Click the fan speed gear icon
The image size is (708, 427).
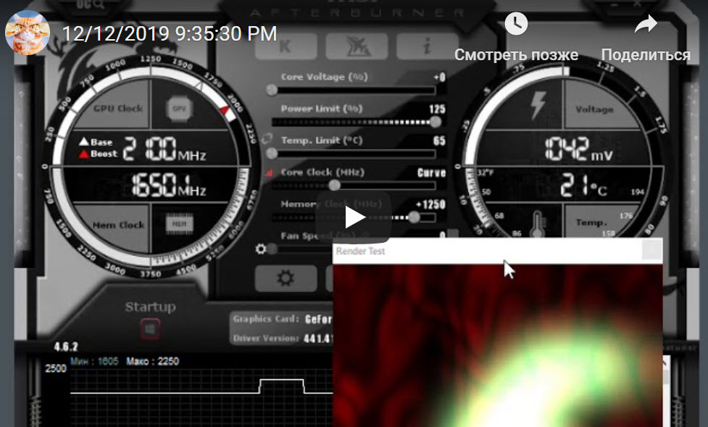[261, 249]
